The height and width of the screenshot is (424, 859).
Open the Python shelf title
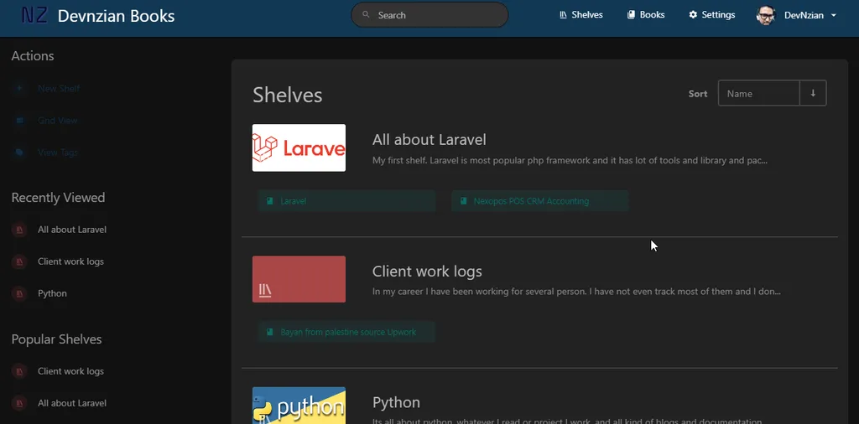click(x=396, y=402)
